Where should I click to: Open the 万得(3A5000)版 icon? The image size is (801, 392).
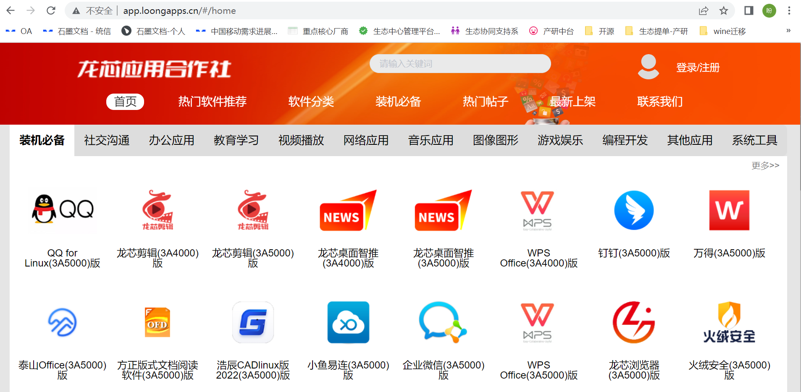click(729, 210)
